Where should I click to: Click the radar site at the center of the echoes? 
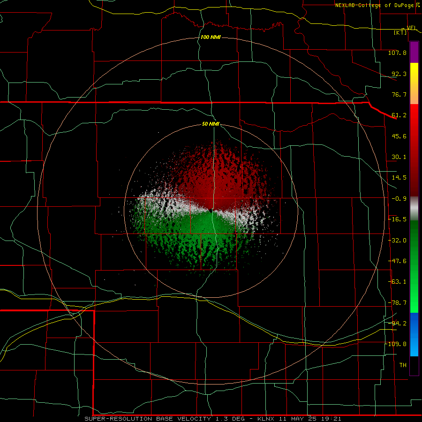(x=211, y=211)
